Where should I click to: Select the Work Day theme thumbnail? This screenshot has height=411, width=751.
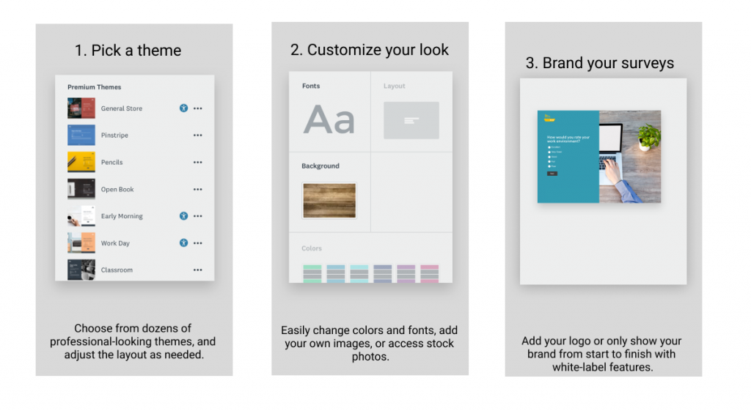(x=81, y=242)
